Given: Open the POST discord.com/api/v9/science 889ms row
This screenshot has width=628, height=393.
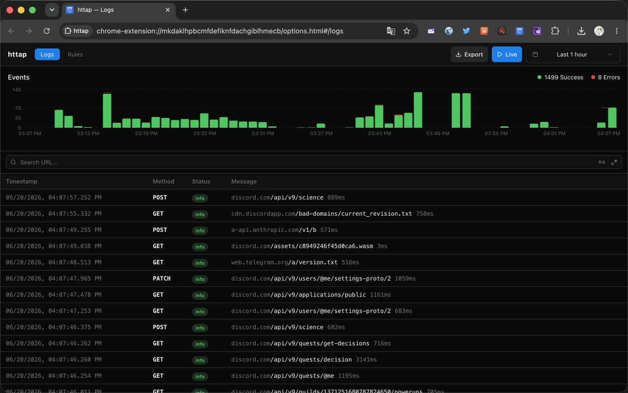Looking at the screenshot, I should pyautogui.click(x=314, y=197).
